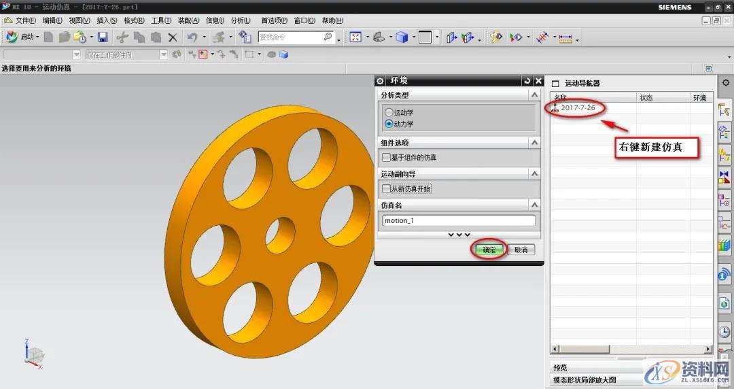Screen dimensions: 734x389
Task: Open the 首选项(P) menu
Action: coord(274,20)
